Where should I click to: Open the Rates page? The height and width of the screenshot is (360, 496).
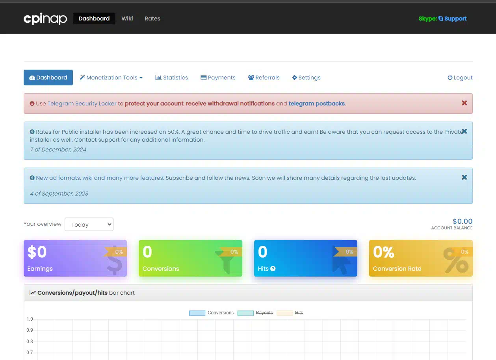[152, 18]
